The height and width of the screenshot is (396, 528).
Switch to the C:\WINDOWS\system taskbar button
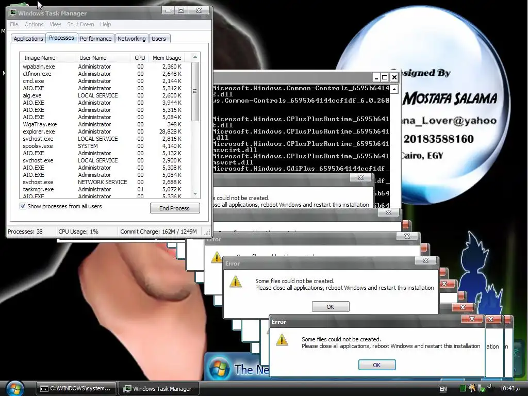coord(76,388)
